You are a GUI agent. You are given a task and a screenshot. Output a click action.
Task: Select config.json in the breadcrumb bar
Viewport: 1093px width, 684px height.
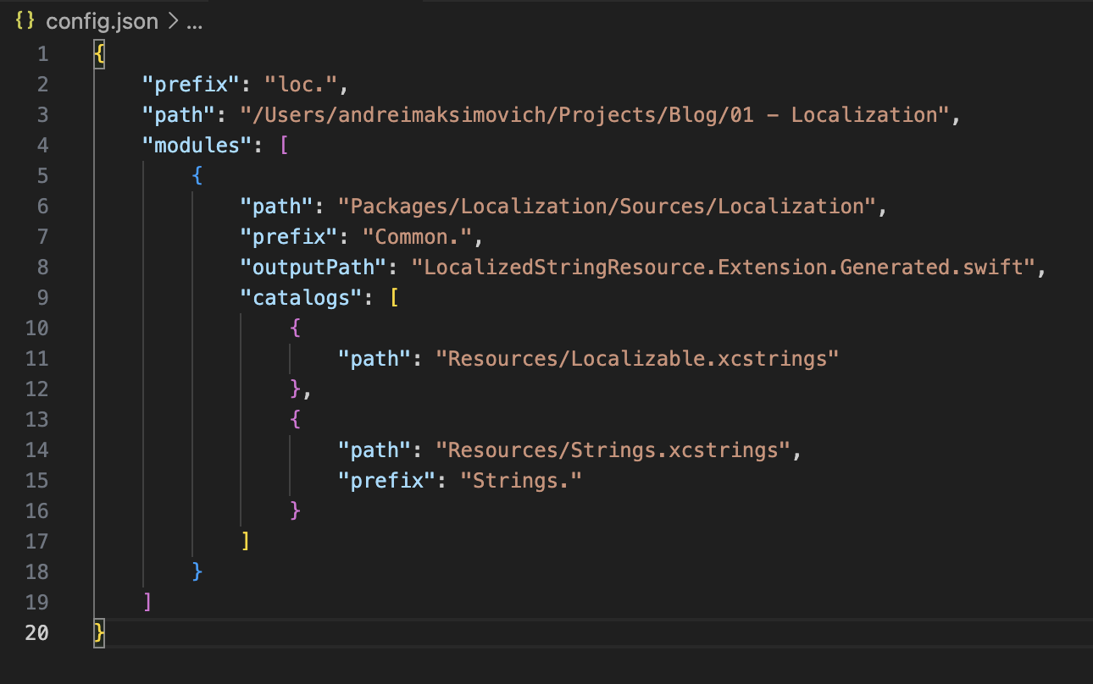[x=102, y=21]
